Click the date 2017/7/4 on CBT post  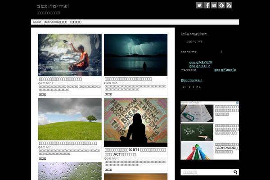click(x=112, y=158)
